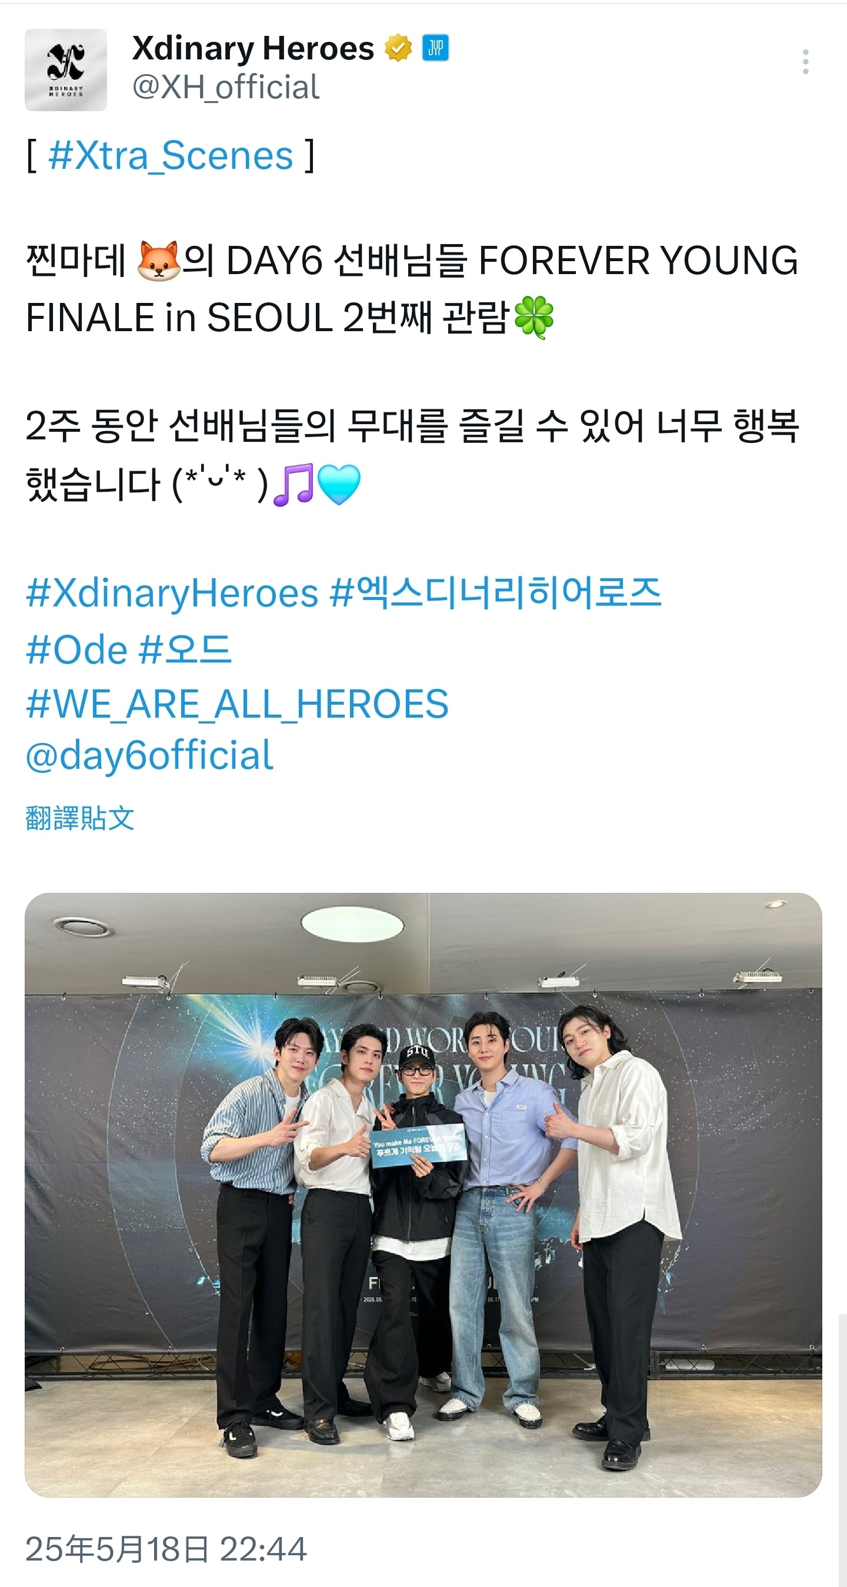Tap the gold verified badge
The image size is (847, 1587).
(398, 48)
